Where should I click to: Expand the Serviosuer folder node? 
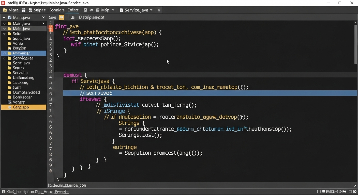pyautogui.click(x=4, y=58)
